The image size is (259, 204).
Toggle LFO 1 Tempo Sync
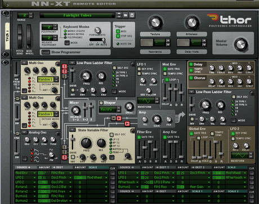pos(139,74)
